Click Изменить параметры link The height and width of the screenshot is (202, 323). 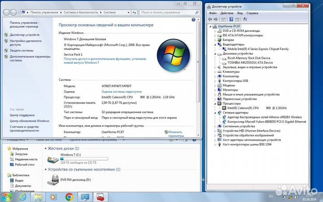click(175, 134)
